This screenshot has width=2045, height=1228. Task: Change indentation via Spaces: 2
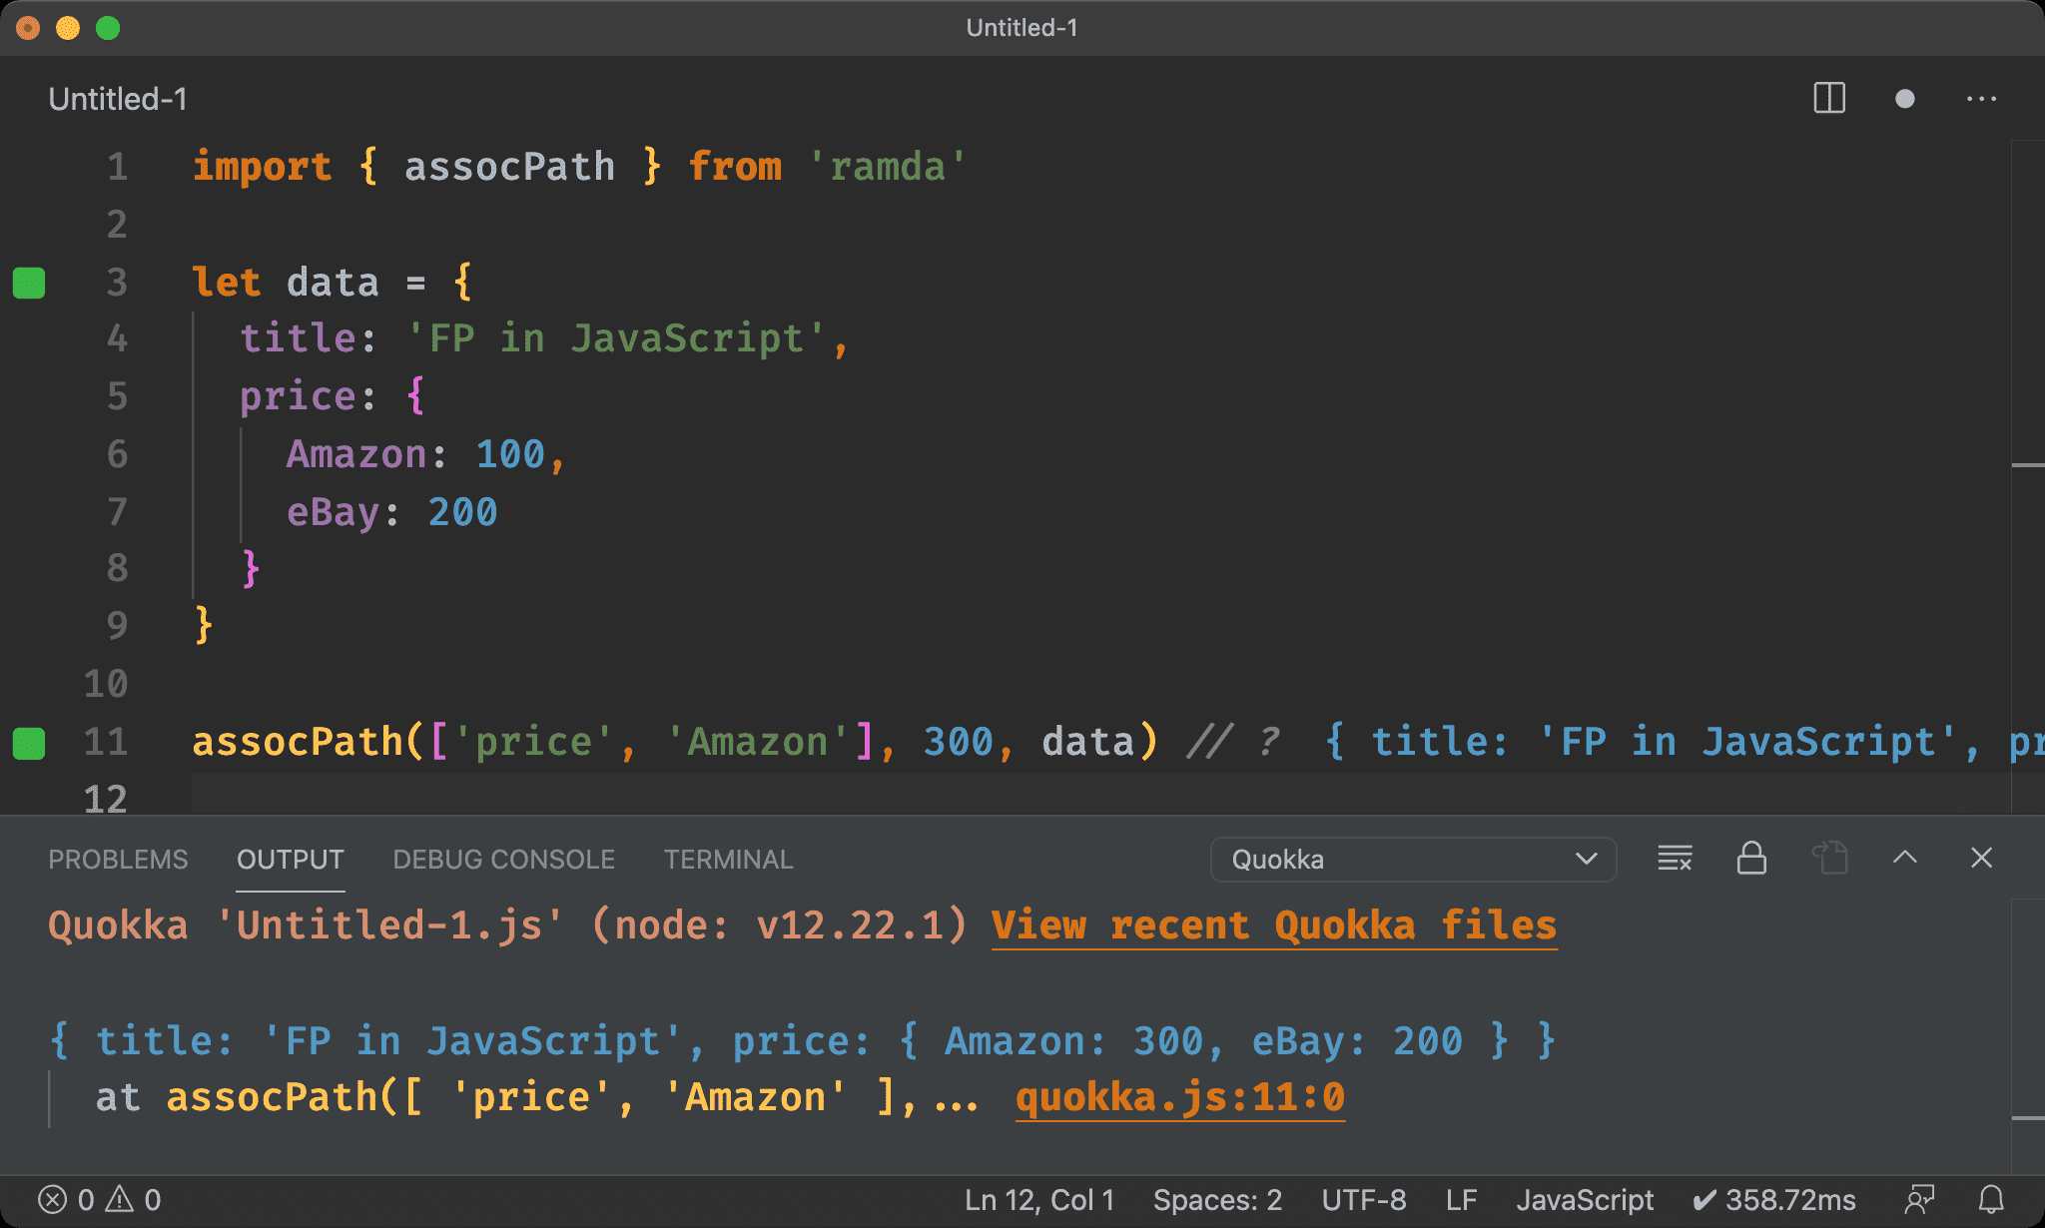1217,1199
